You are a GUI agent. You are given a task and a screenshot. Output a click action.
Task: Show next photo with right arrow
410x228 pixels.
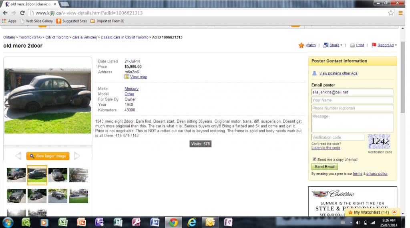[77, 156]
